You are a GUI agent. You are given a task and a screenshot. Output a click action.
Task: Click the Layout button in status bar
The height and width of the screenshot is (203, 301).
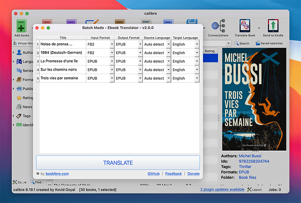[254, 189]
